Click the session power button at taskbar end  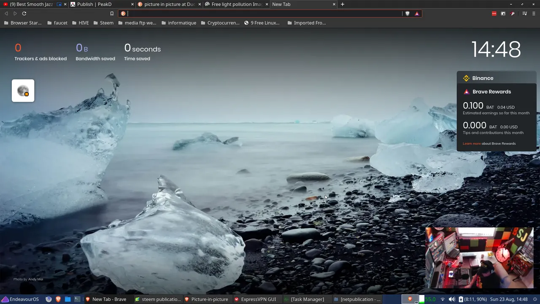[x=535, y=299]
